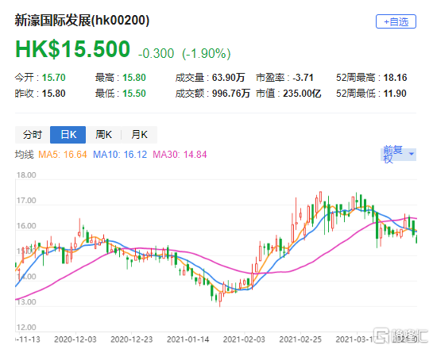Click the current price HK$15.500
433x349 pixels.
pos(72,49)
